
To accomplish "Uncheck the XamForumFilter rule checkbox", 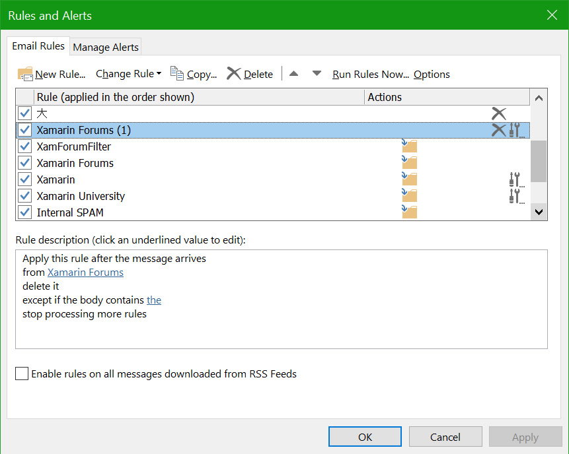I will [x=24, y=146].
